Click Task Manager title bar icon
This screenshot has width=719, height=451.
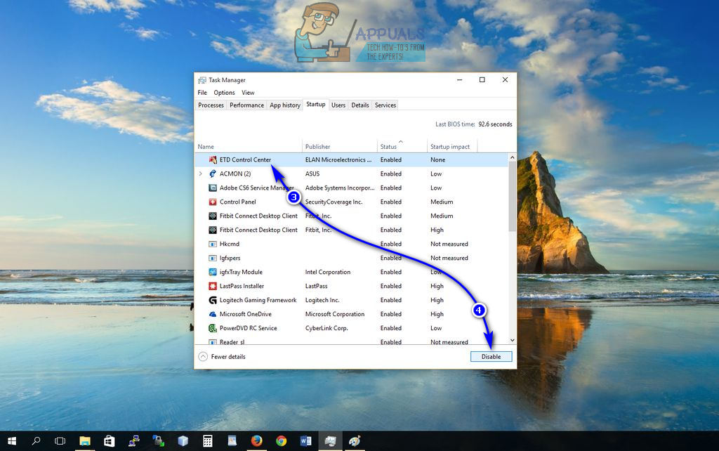click(x=202, y=80)
